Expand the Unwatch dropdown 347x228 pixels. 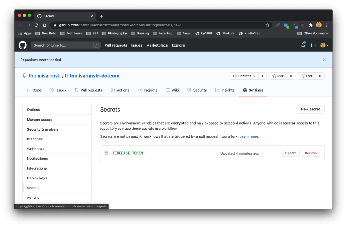tap(244, 76)
